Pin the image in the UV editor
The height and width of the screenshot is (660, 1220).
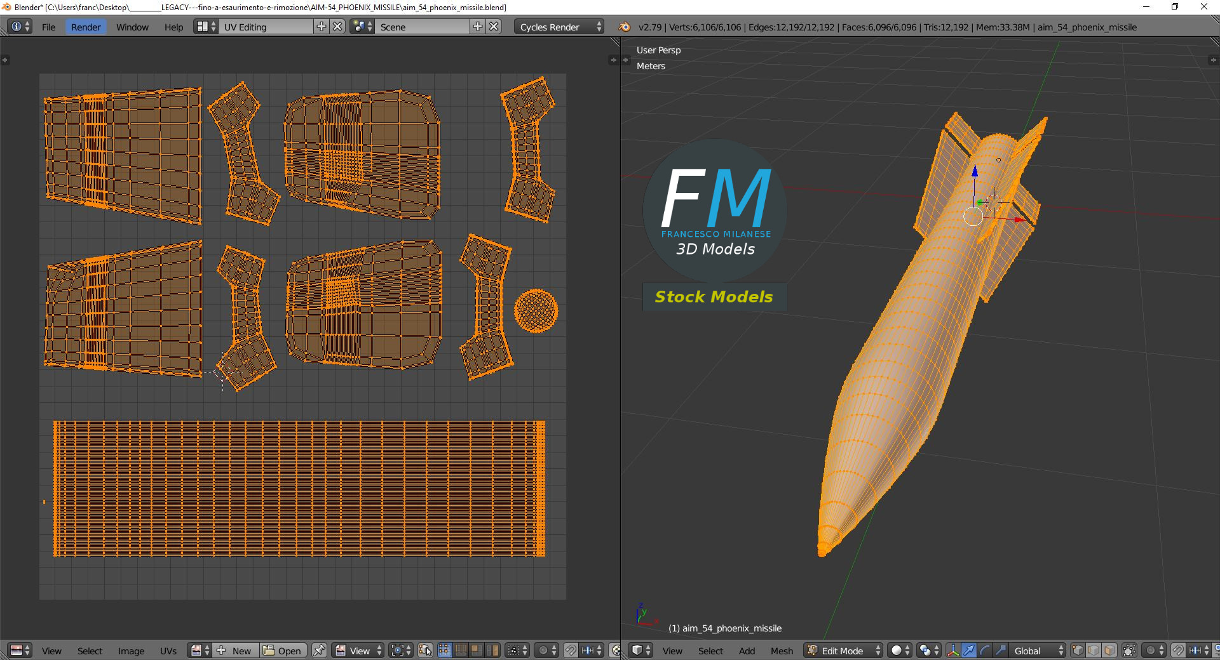[319, 650]
